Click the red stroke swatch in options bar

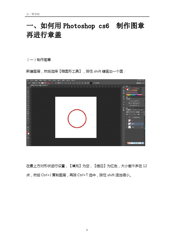click(48, 83)
